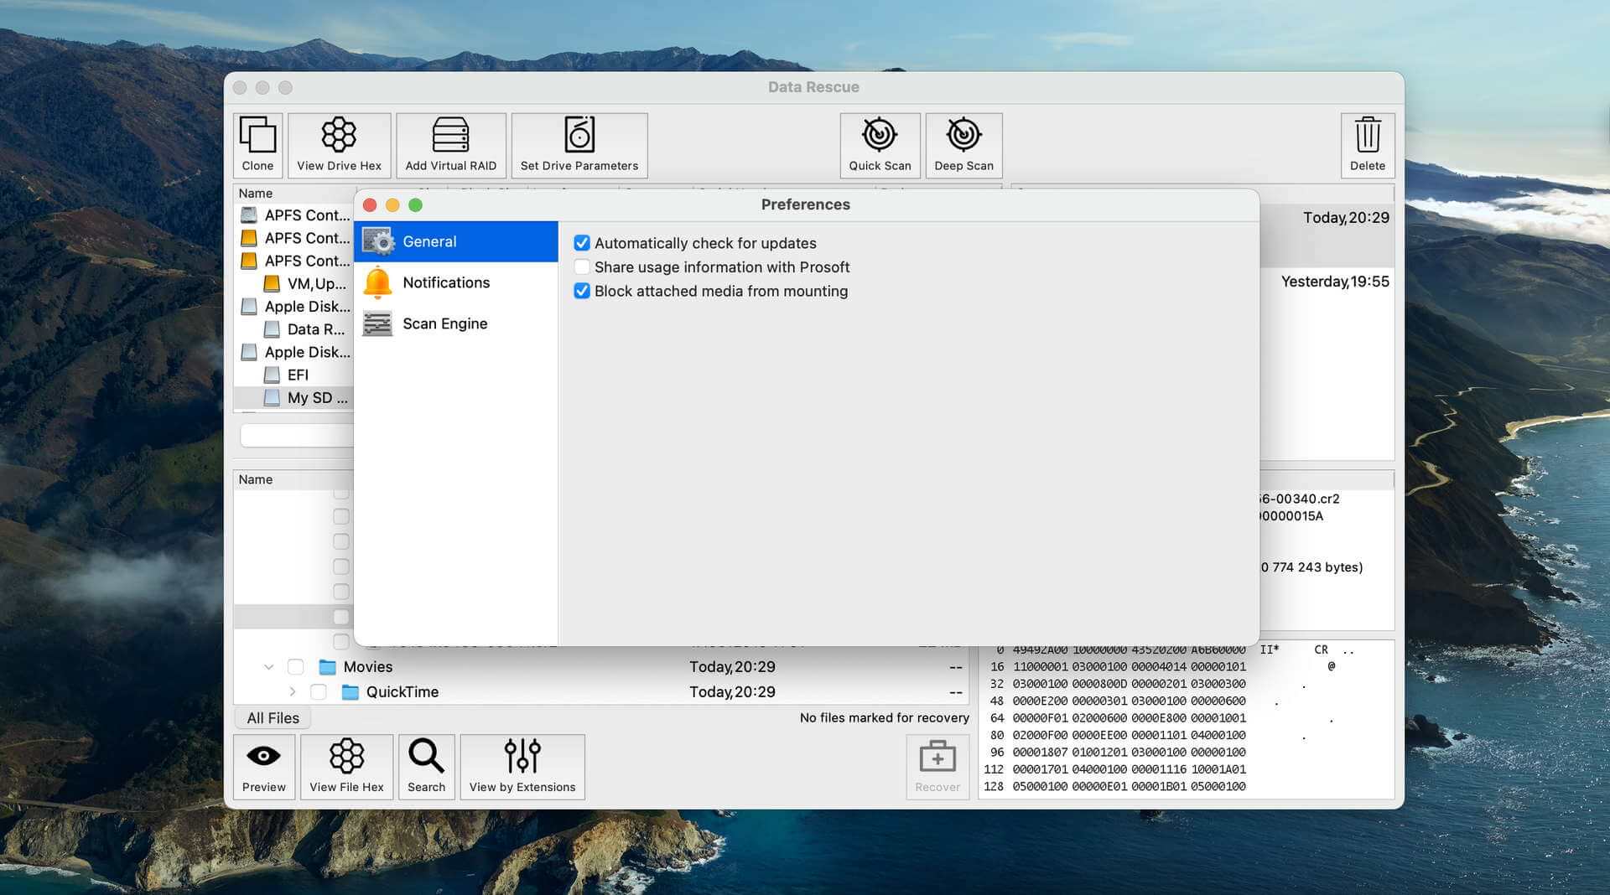This screenshot has height=895, width=1610.
Task: Switch to Scan Engine preferences
Action: click(x=456, y=323)
